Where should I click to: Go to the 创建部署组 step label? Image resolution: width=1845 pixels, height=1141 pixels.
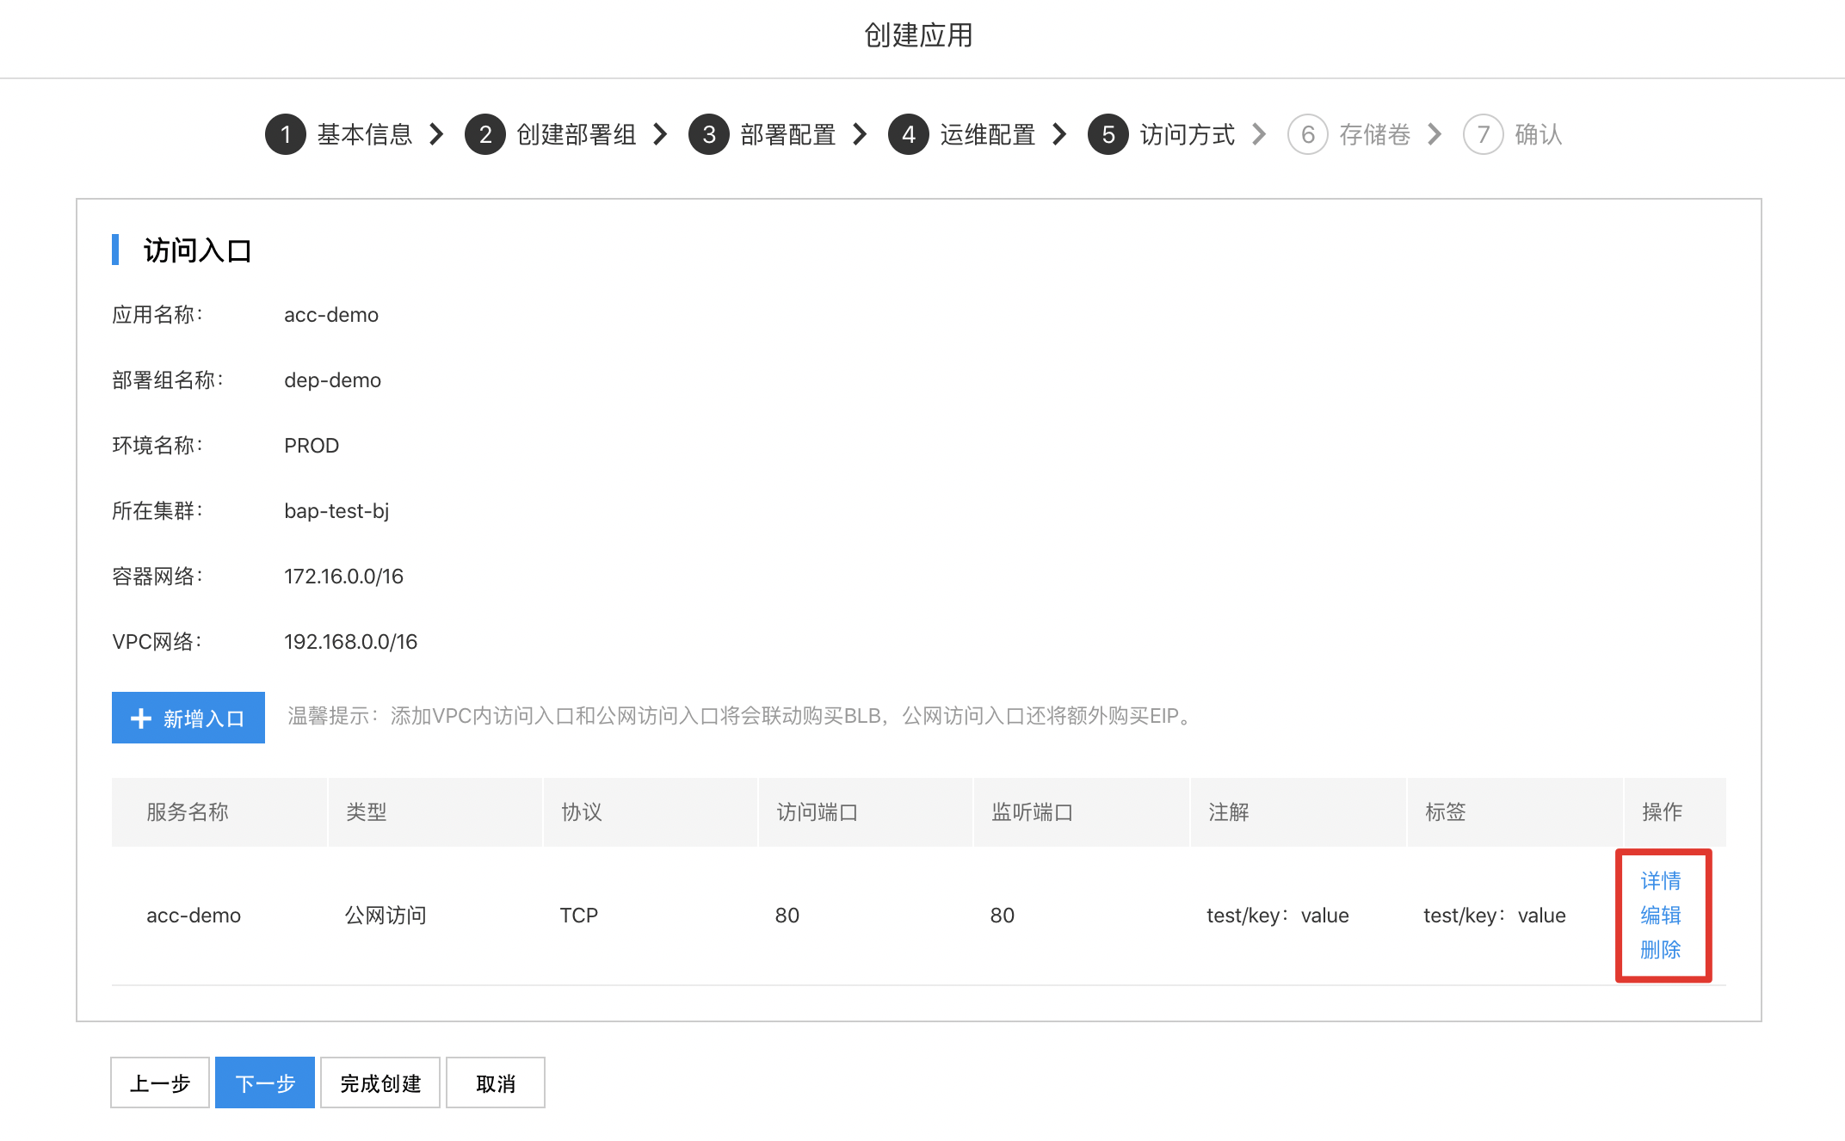[x=577, y=134]
